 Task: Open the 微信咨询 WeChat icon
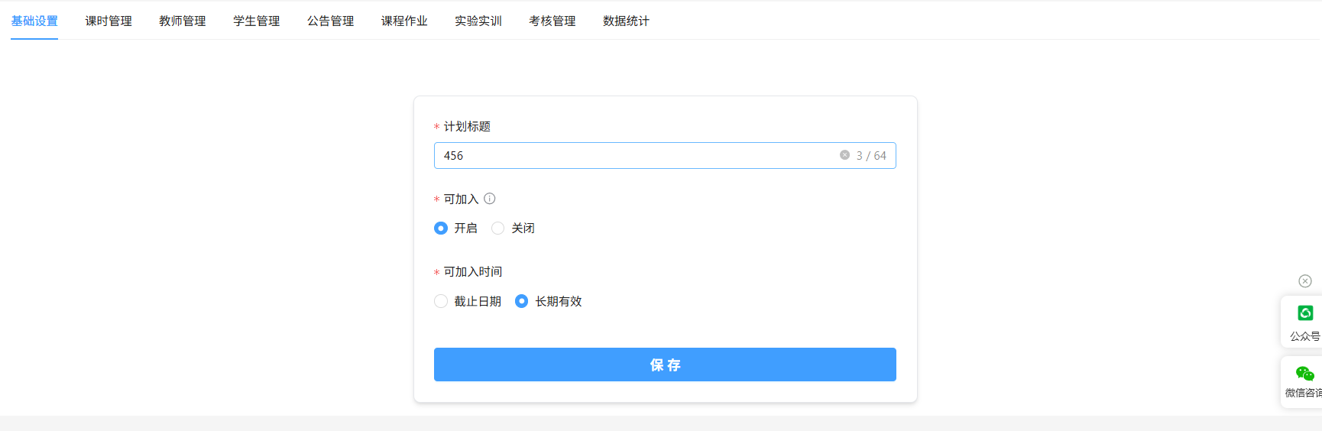point(1305,374)
